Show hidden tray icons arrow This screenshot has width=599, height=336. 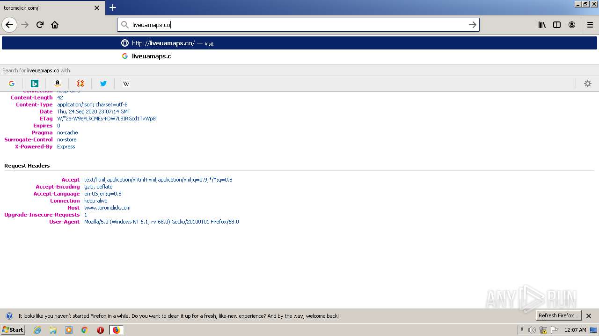click(522, 330)
